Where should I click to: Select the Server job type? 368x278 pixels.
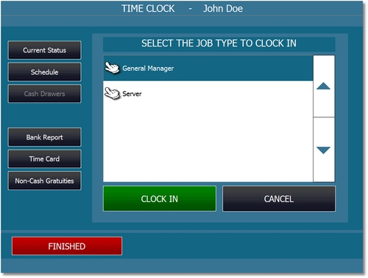pyautogui.click(x=208, y=94)
